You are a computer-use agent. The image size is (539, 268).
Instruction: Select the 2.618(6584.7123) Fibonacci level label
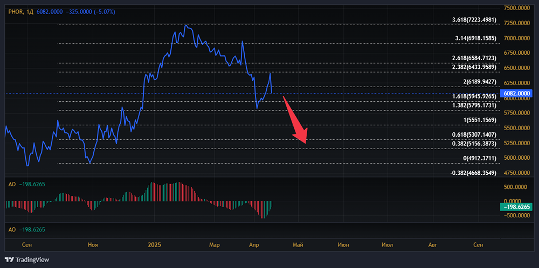click(474, 58)
